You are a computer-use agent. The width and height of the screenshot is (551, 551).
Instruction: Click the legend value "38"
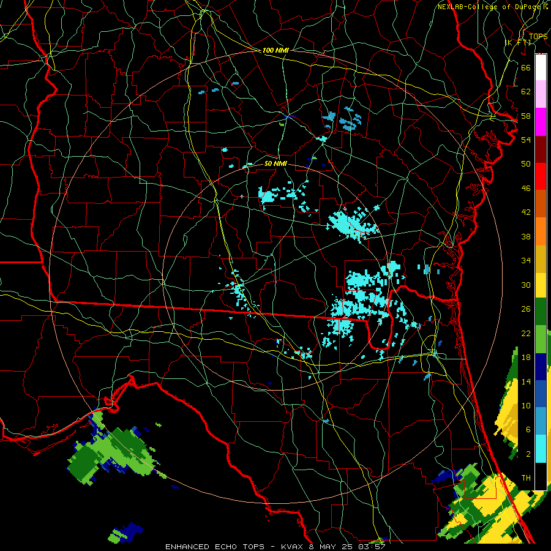coord(526,236)
